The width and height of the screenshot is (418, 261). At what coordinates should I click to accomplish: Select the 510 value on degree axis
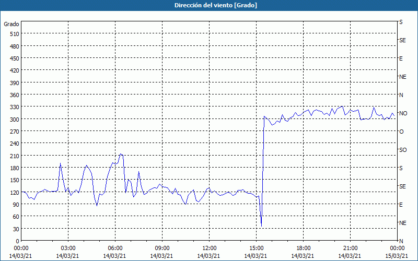click(15, 34)
